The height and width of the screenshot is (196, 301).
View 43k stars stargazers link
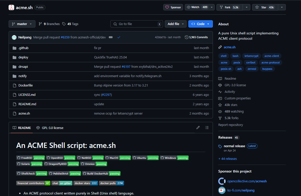point(228,105)
